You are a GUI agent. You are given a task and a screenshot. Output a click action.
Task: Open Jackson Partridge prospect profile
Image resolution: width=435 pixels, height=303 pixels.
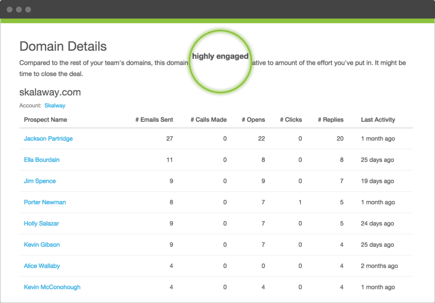(x=48, y=139)
